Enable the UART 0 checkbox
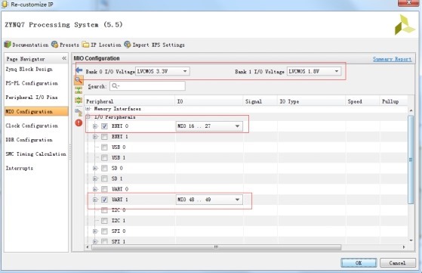 [x=104, y=189]
